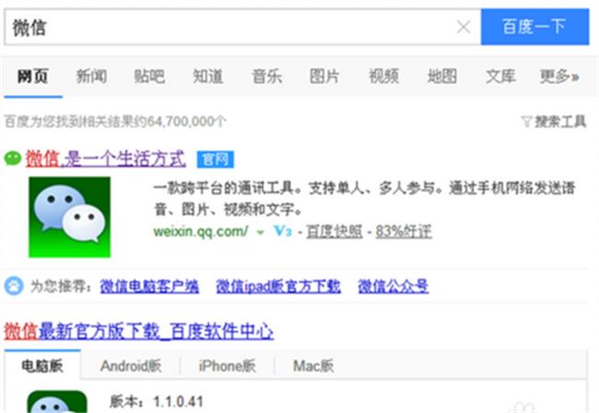Open the 贴吧 tab
Screen dimensions: 599x413
(149, 76)
